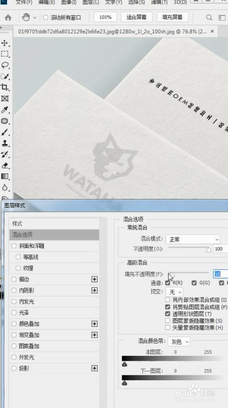228x408 pixels.
Task: Uncheck 将剪贴图层混合成组 option
Action: tap(168, 307)
